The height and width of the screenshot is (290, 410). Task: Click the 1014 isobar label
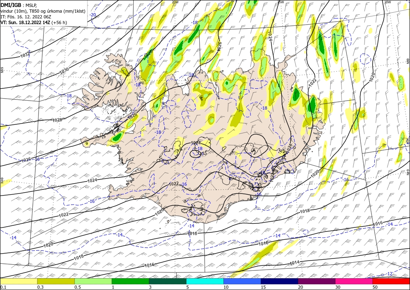294,263
